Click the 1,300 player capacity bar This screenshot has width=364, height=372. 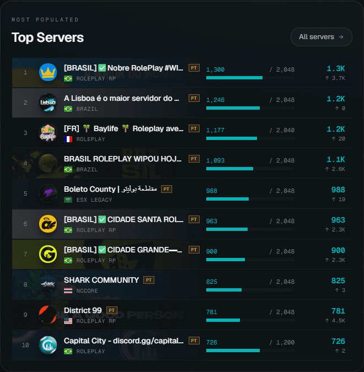click(x=250, y=78)
